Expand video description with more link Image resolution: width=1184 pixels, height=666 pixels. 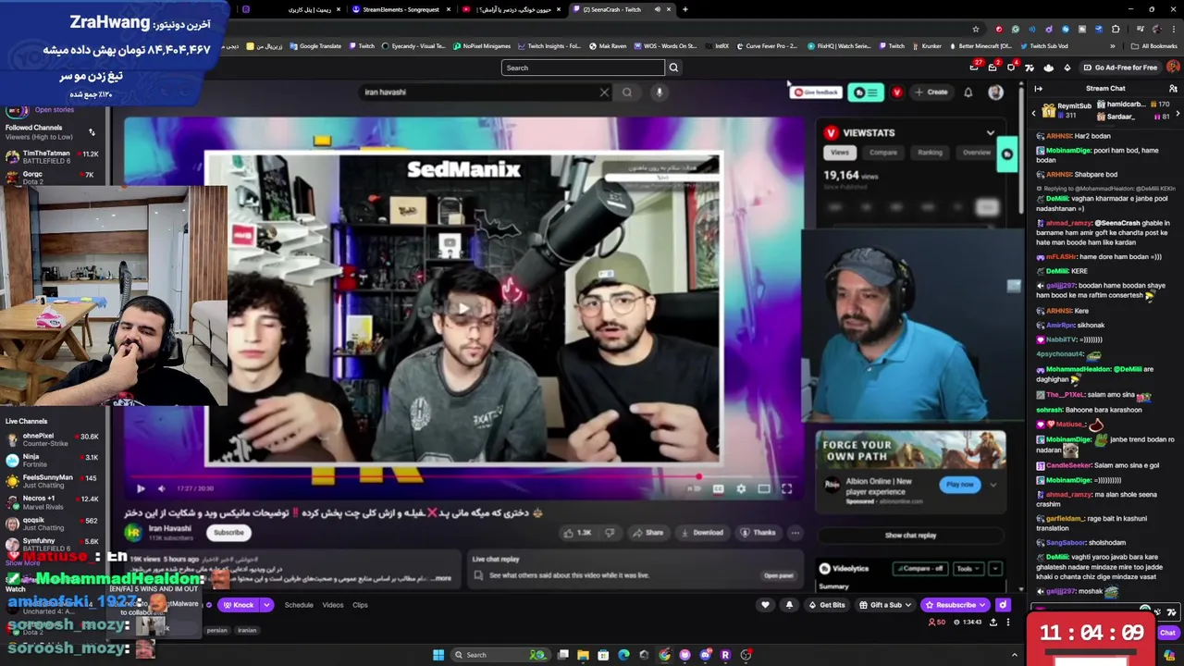click(443, 578)
